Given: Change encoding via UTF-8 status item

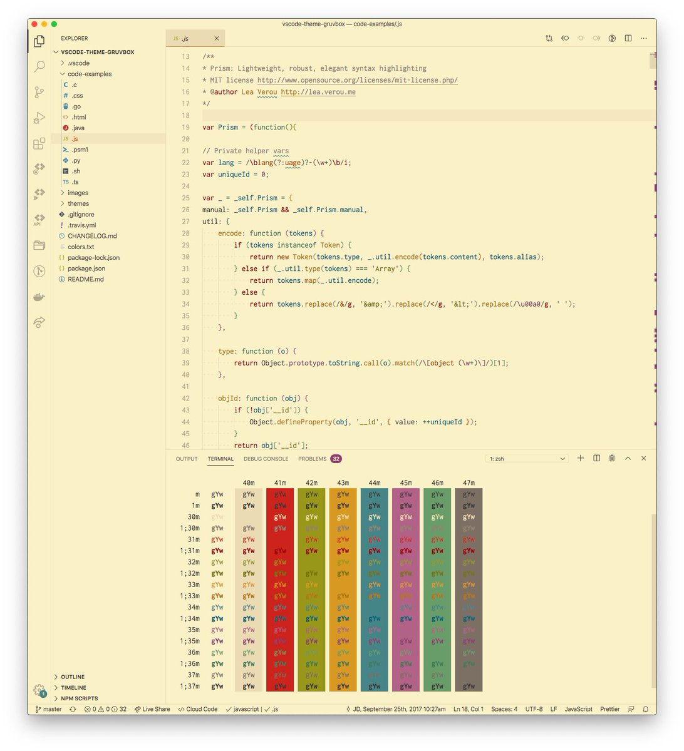Looking at the screenshot, I should [534, 709].
